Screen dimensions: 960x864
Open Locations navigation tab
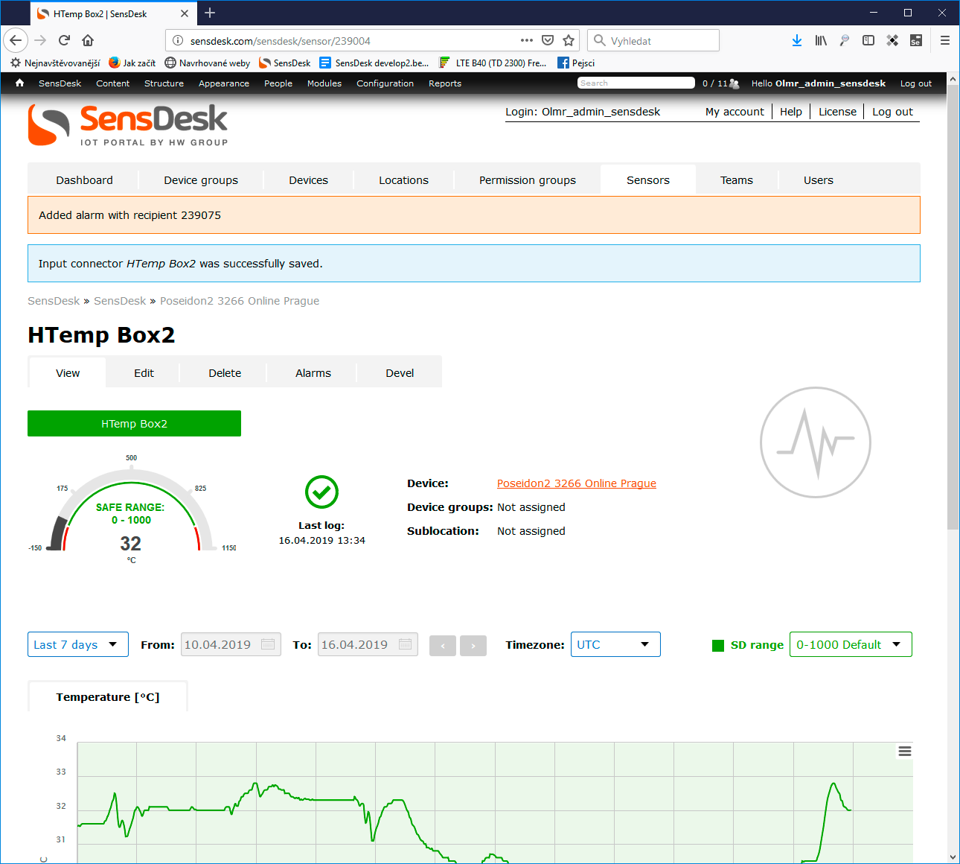click(403, 180)
